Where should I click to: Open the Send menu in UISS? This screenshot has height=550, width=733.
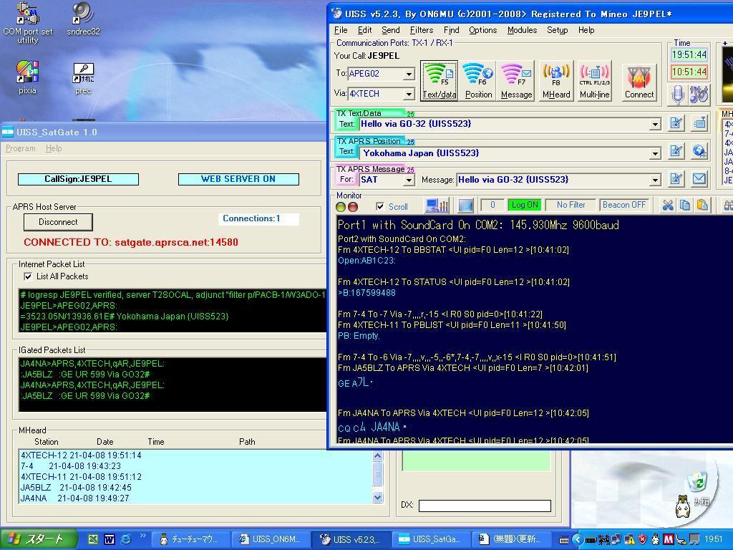390,30
